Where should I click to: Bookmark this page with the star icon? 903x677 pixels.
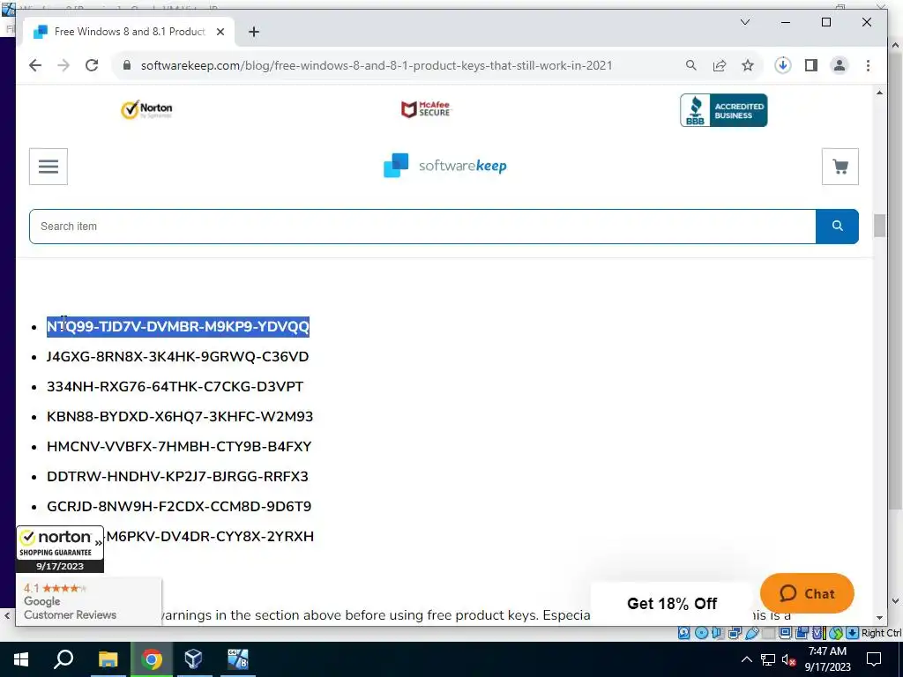748,65
